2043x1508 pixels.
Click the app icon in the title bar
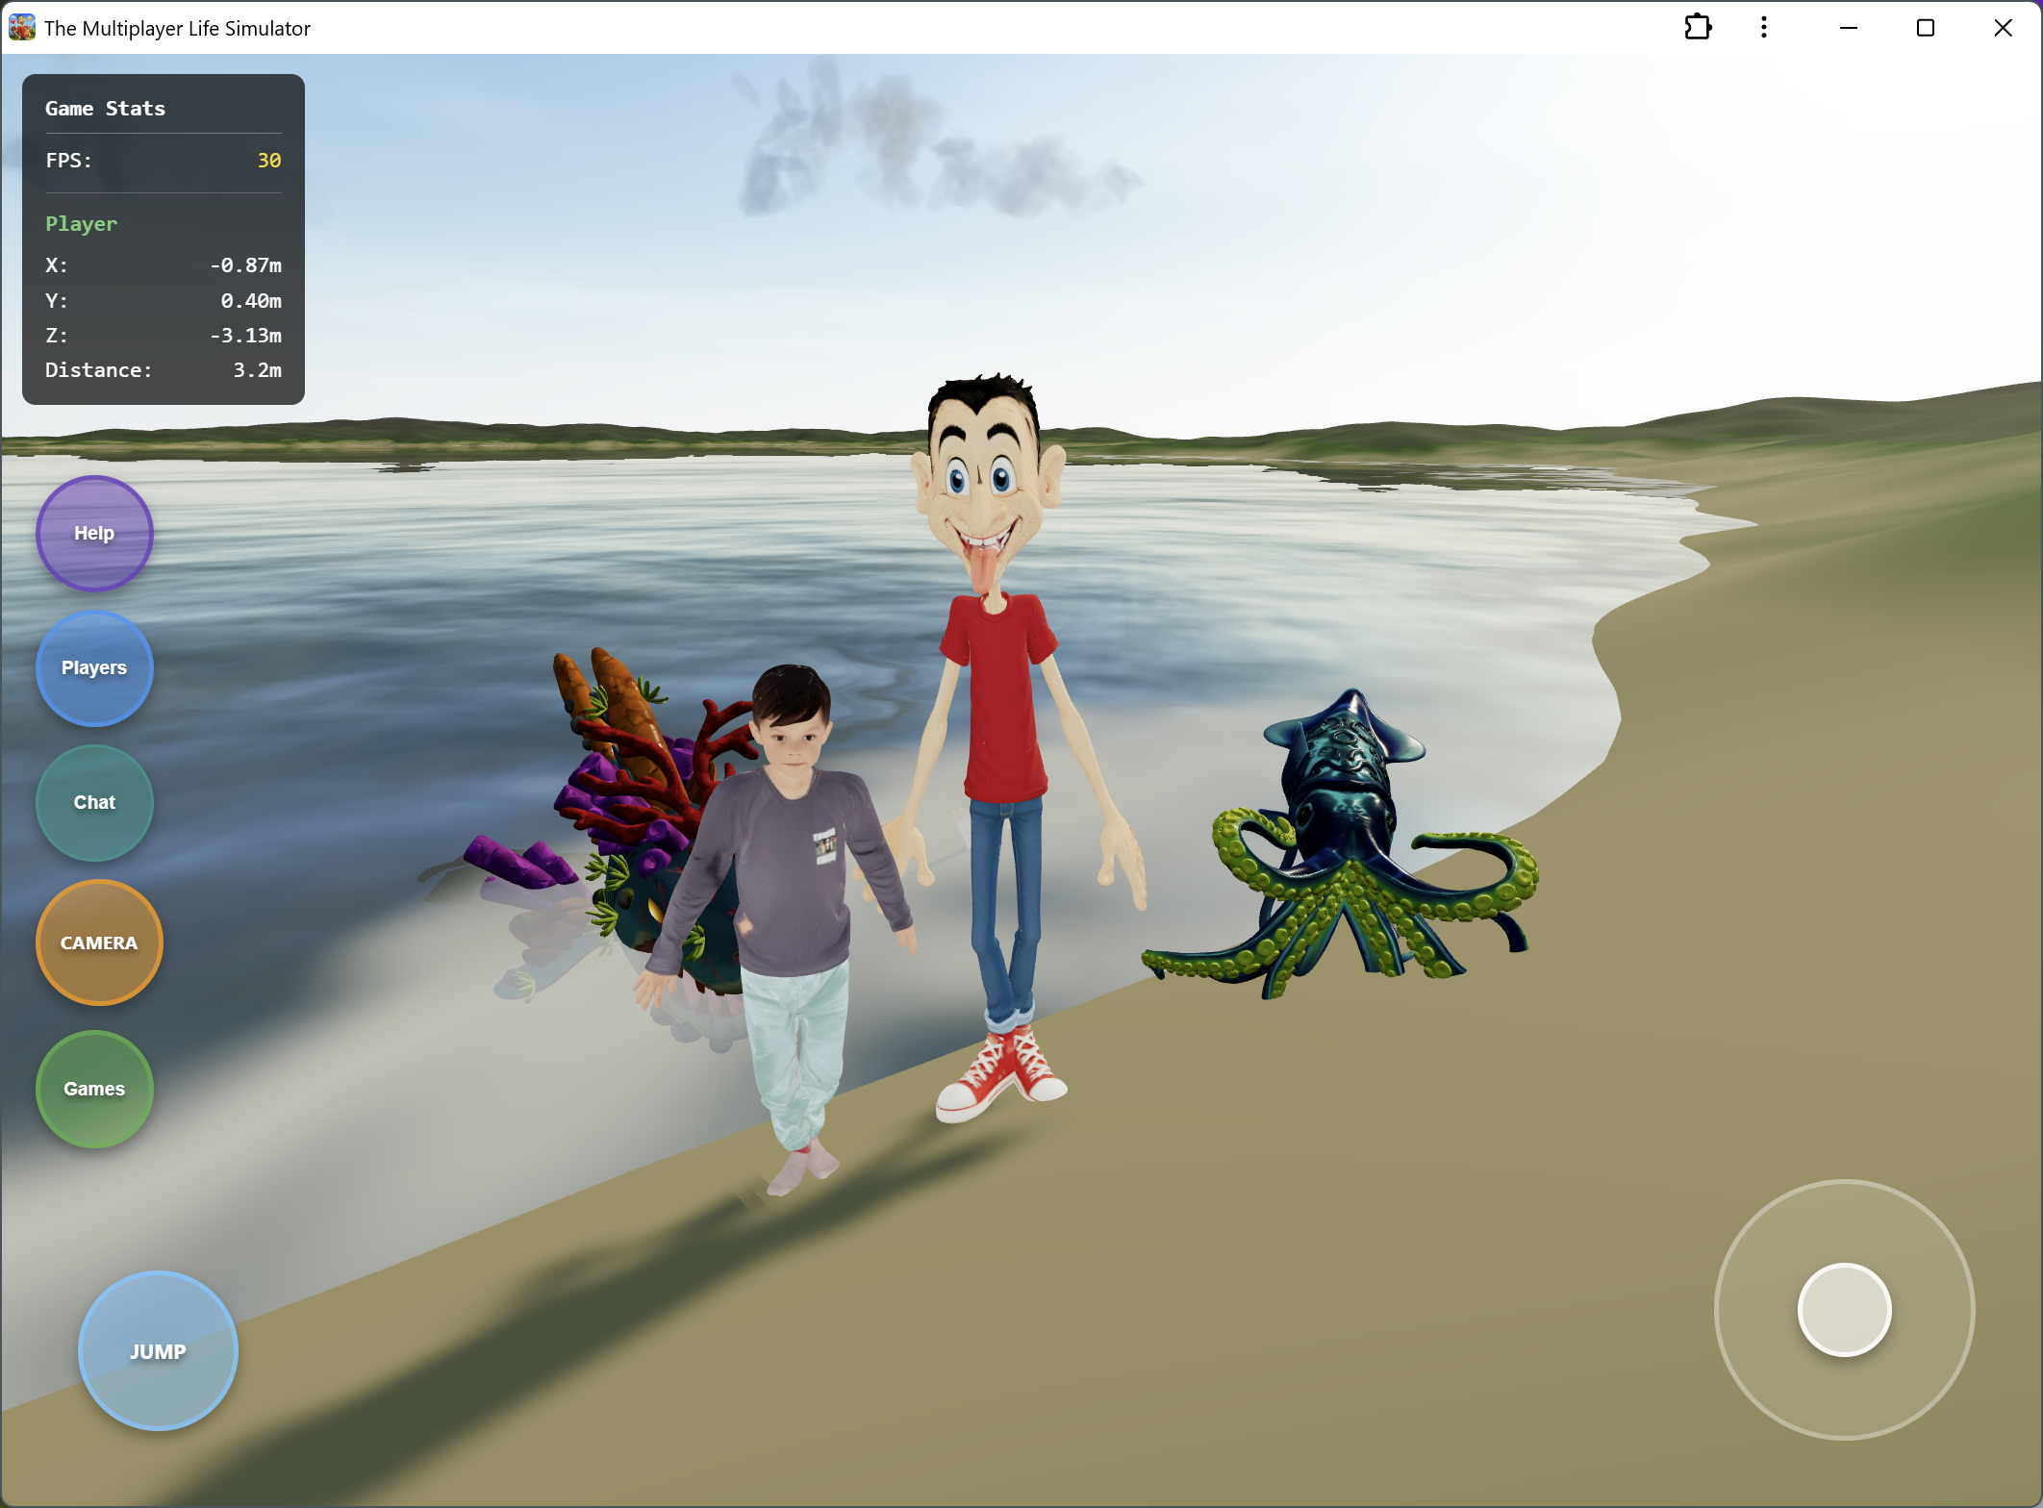click(x=21, y=27)
